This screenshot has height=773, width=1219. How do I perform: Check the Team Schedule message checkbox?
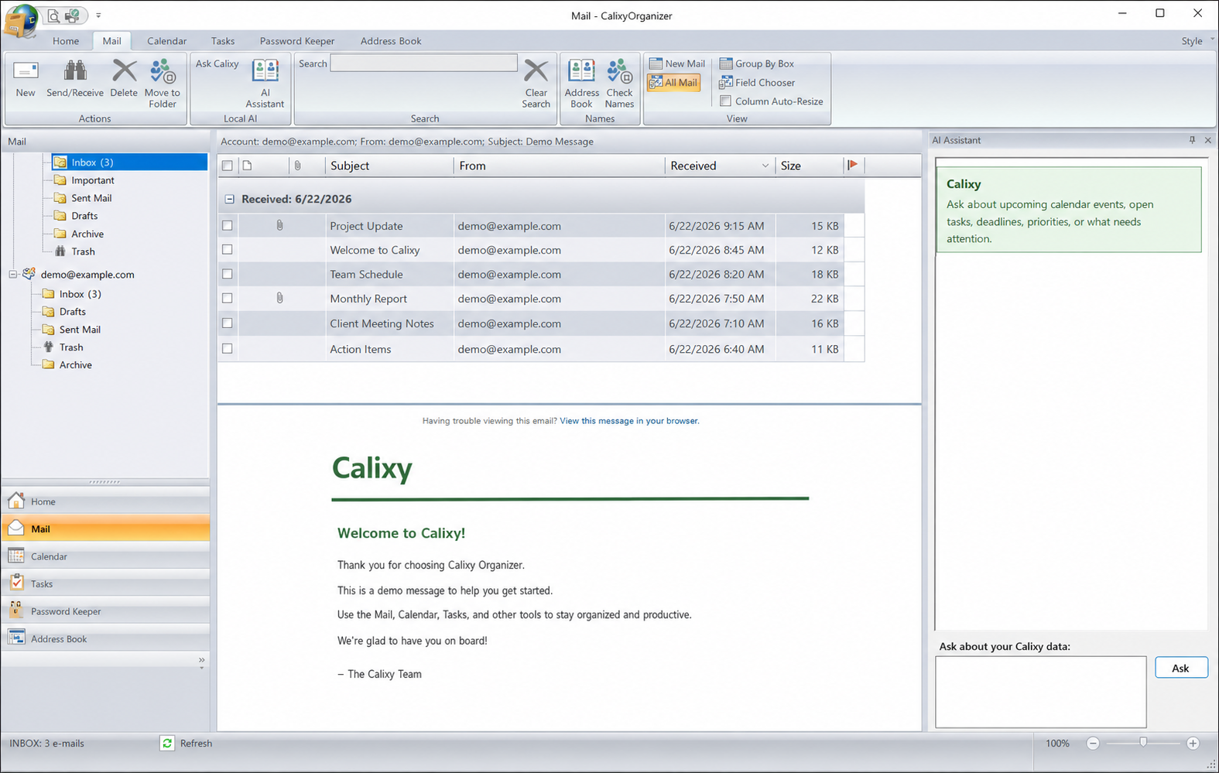pos(227,274)
